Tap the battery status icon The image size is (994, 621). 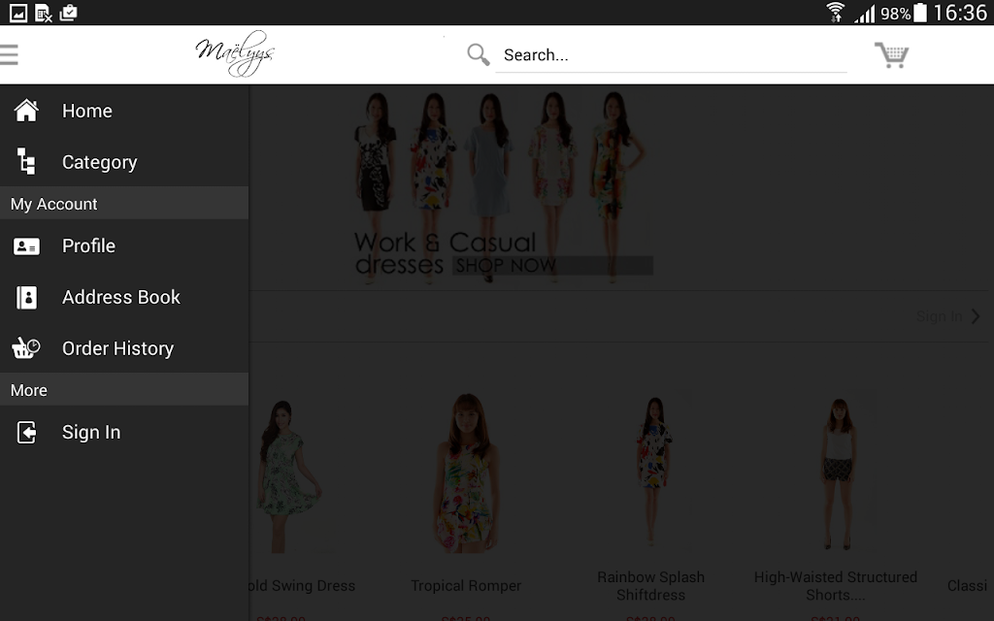(920, 12)
